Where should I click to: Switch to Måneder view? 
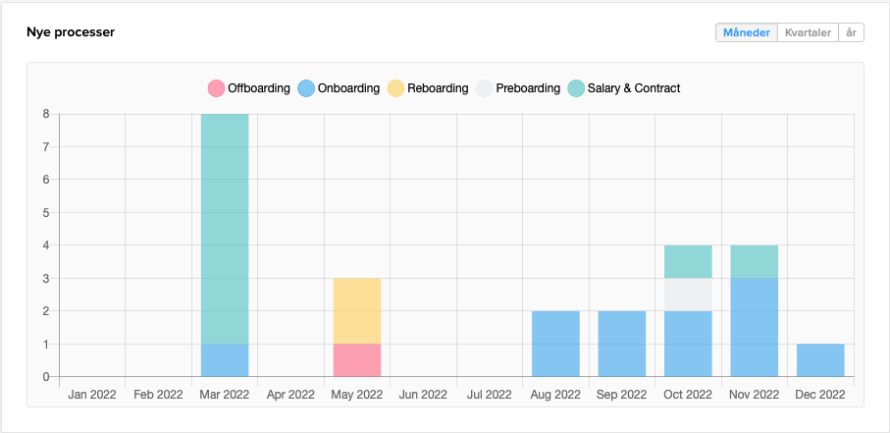pos(746,32)
